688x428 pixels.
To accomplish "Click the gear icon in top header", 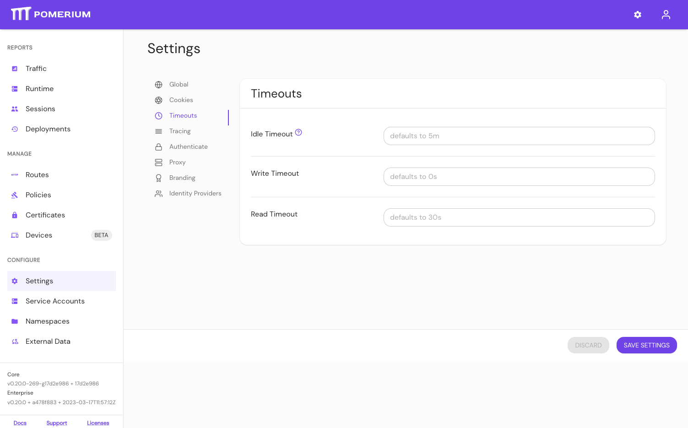I will pyautogui.click(x=637, y=15).
